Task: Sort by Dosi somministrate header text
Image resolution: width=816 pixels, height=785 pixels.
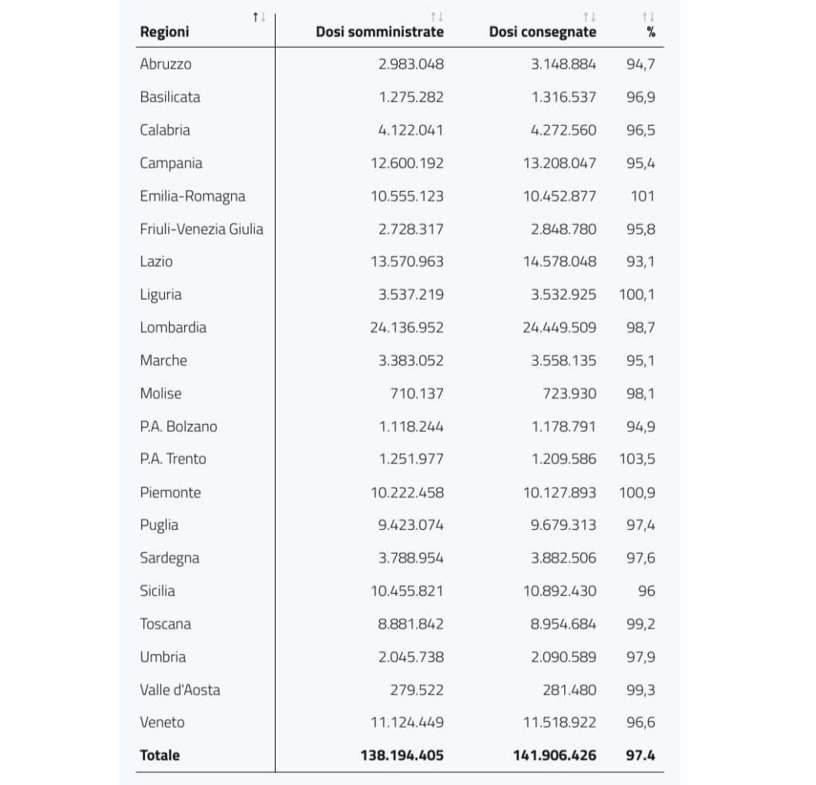Action: (380, 32)
